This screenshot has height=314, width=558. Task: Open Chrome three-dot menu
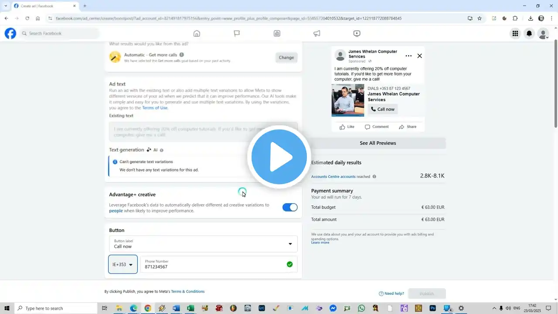click(551, 18)
